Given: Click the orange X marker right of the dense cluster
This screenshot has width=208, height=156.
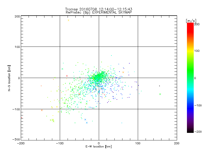Looking at the screenshot, I should click(123, 72).
